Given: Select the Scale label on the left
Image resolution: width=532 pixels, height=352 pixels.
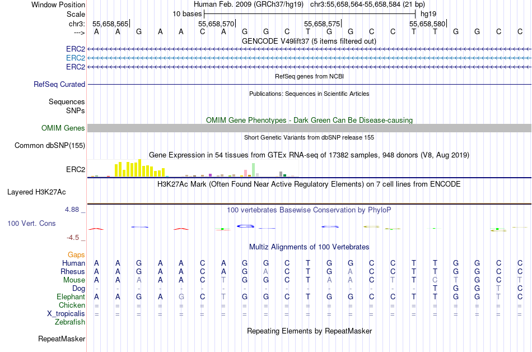Looking at the screenshot, I should tap(76, 14).
